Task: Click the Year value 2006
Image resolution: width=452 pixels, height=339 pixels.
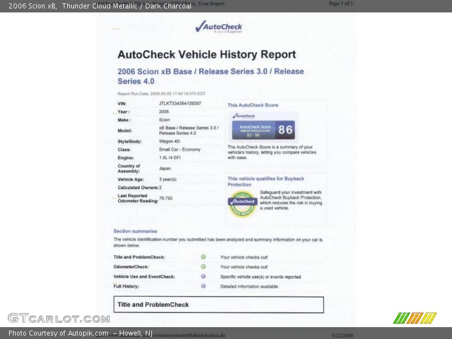Action: [x=164, y=111]
